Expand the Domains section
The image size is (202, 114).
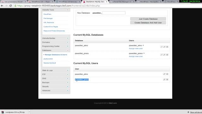pyautogui.click(x=68, y=42)
